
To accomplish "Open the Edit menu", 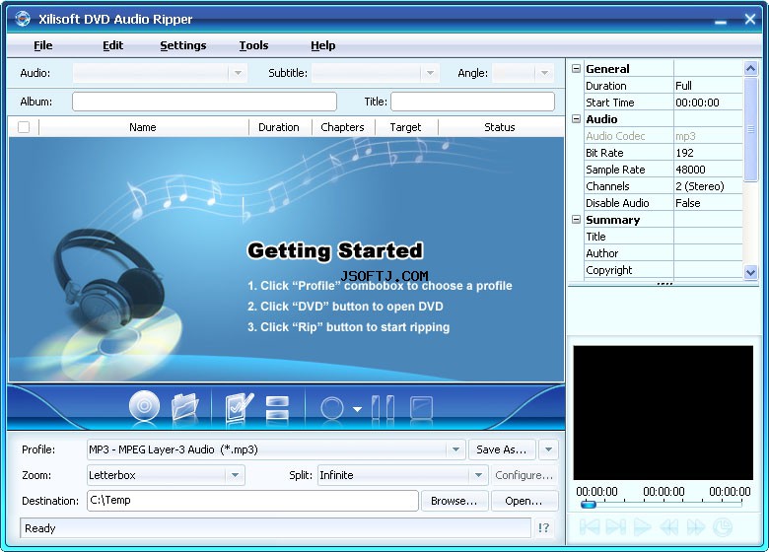I will click(x=112, y=45).
